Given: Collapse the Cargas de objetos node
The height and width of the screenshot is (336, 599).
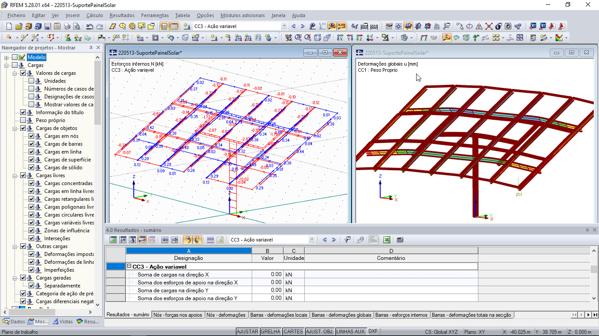Looking at the screenshot, I should pyautogui.click(x=15, y=128).
